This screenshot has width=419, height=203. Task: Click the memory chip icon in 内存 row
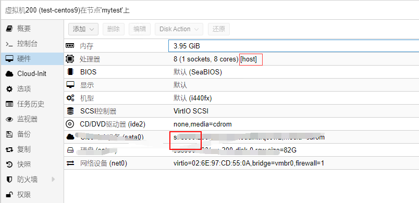pos(70,46)
